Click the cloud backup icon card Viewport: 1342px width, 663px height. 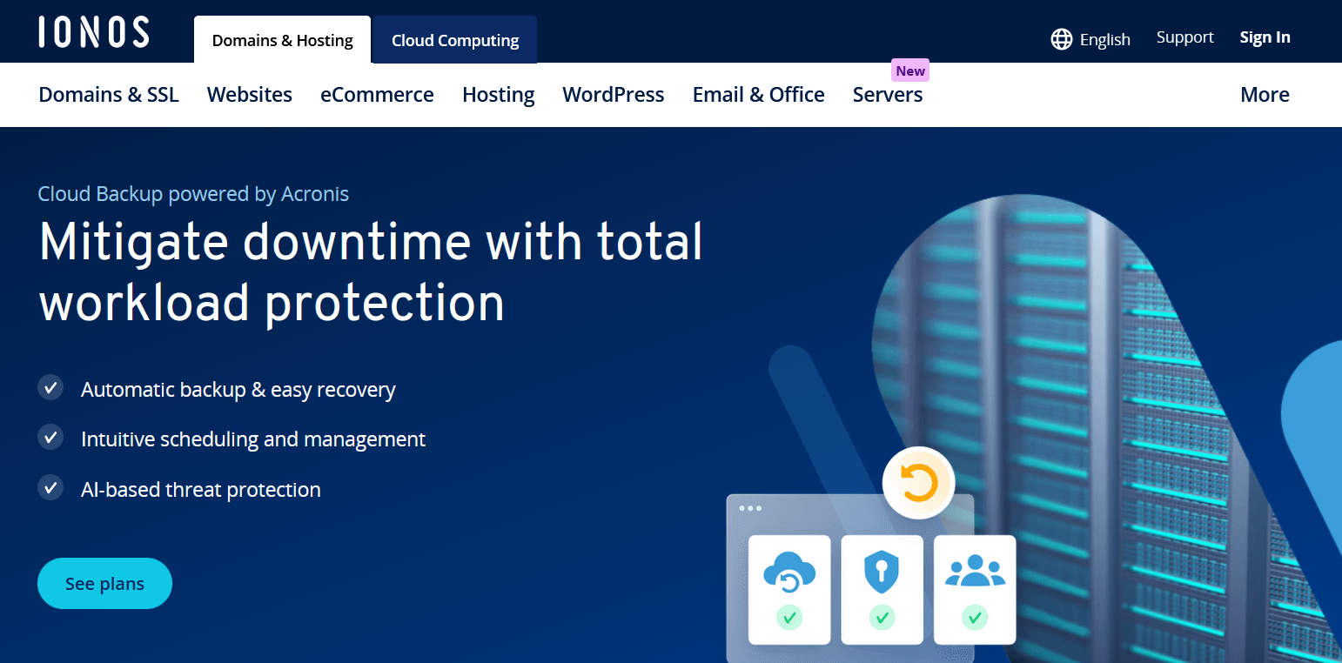(x=789, y=589)
